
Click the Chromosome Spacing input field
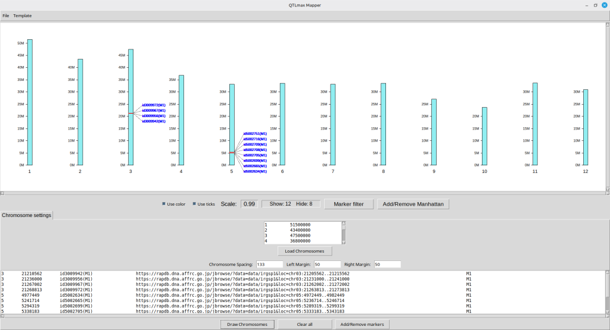268,264
